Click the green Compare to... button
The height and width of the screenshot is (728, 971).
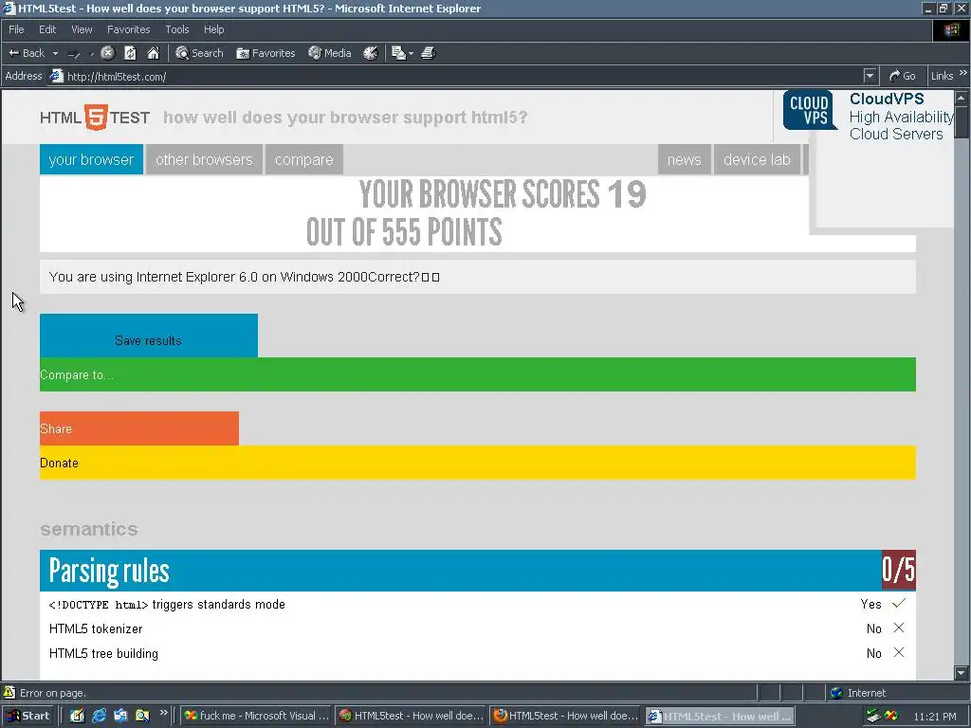click(478, 374)
